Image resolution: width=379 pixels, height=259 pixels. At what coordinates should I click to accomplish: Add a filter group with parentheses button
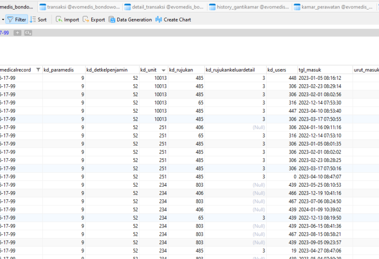(x=28, y=33)
